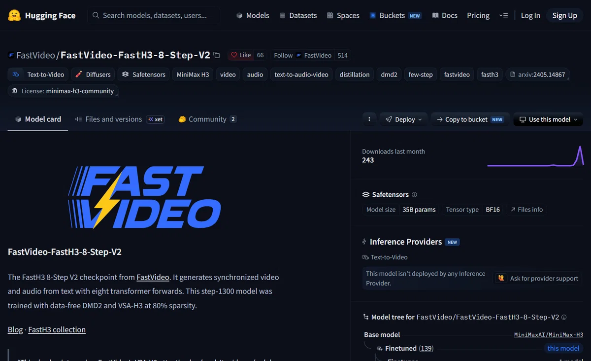Screen dimensions: 591x361
Task: Select the Diffusers library tag
Action: [93, 74]
